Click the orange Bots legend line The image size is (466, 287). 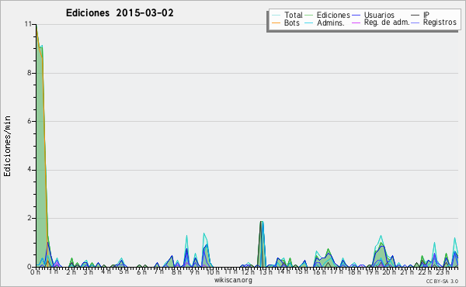(x=276, y=22)
